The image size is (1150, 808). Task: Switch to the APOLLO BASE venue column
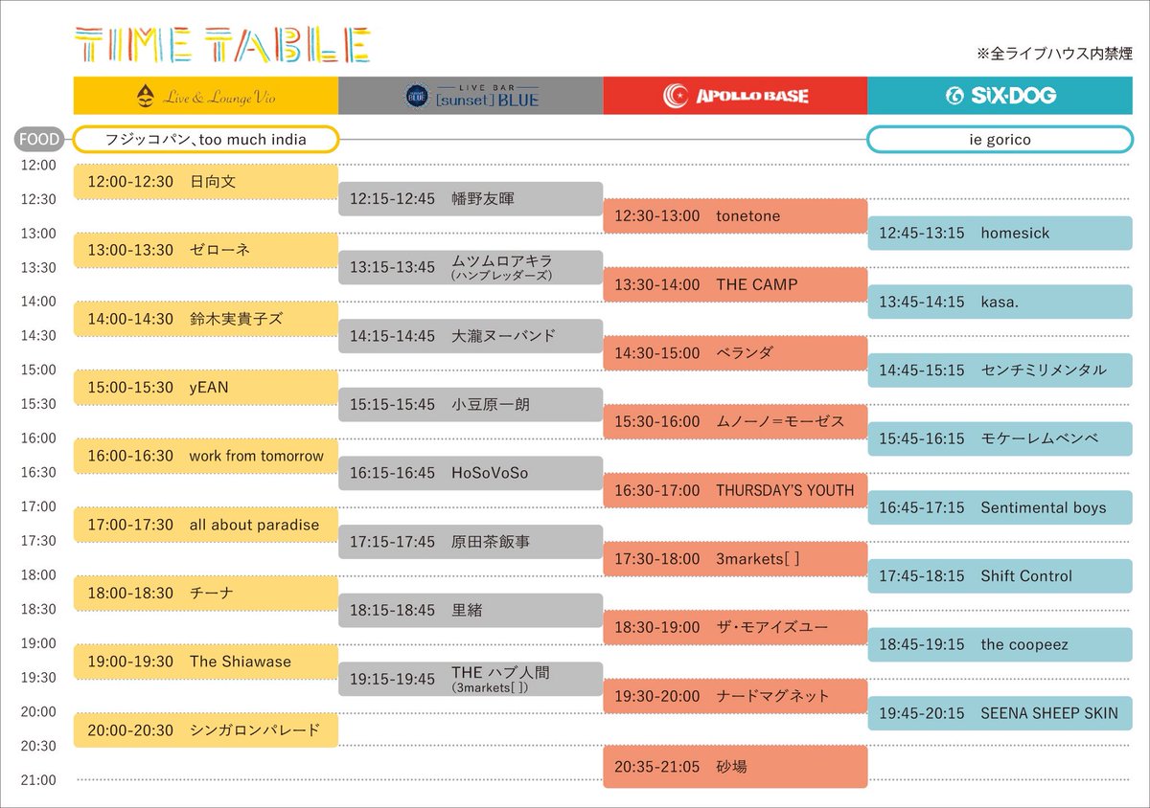(x=735, y=96)
